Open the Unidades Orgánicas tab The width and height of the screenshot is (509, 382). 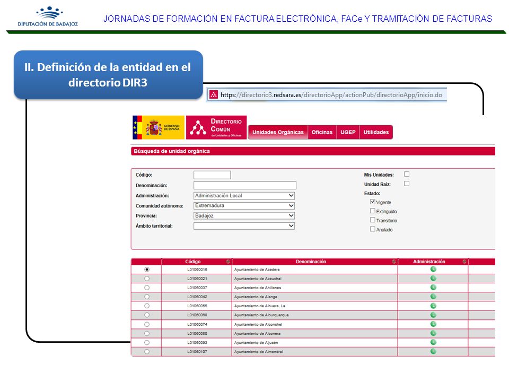point(278,132)
